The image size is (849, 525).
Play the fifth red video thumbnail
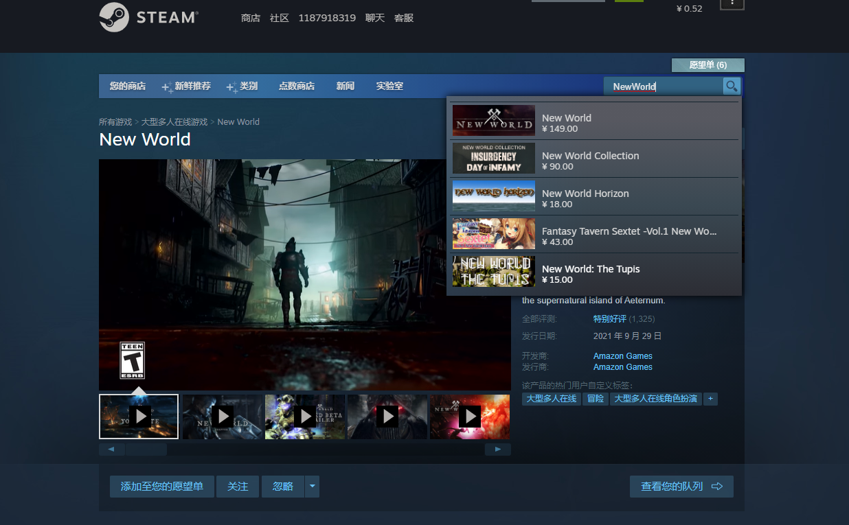[470, 416]
